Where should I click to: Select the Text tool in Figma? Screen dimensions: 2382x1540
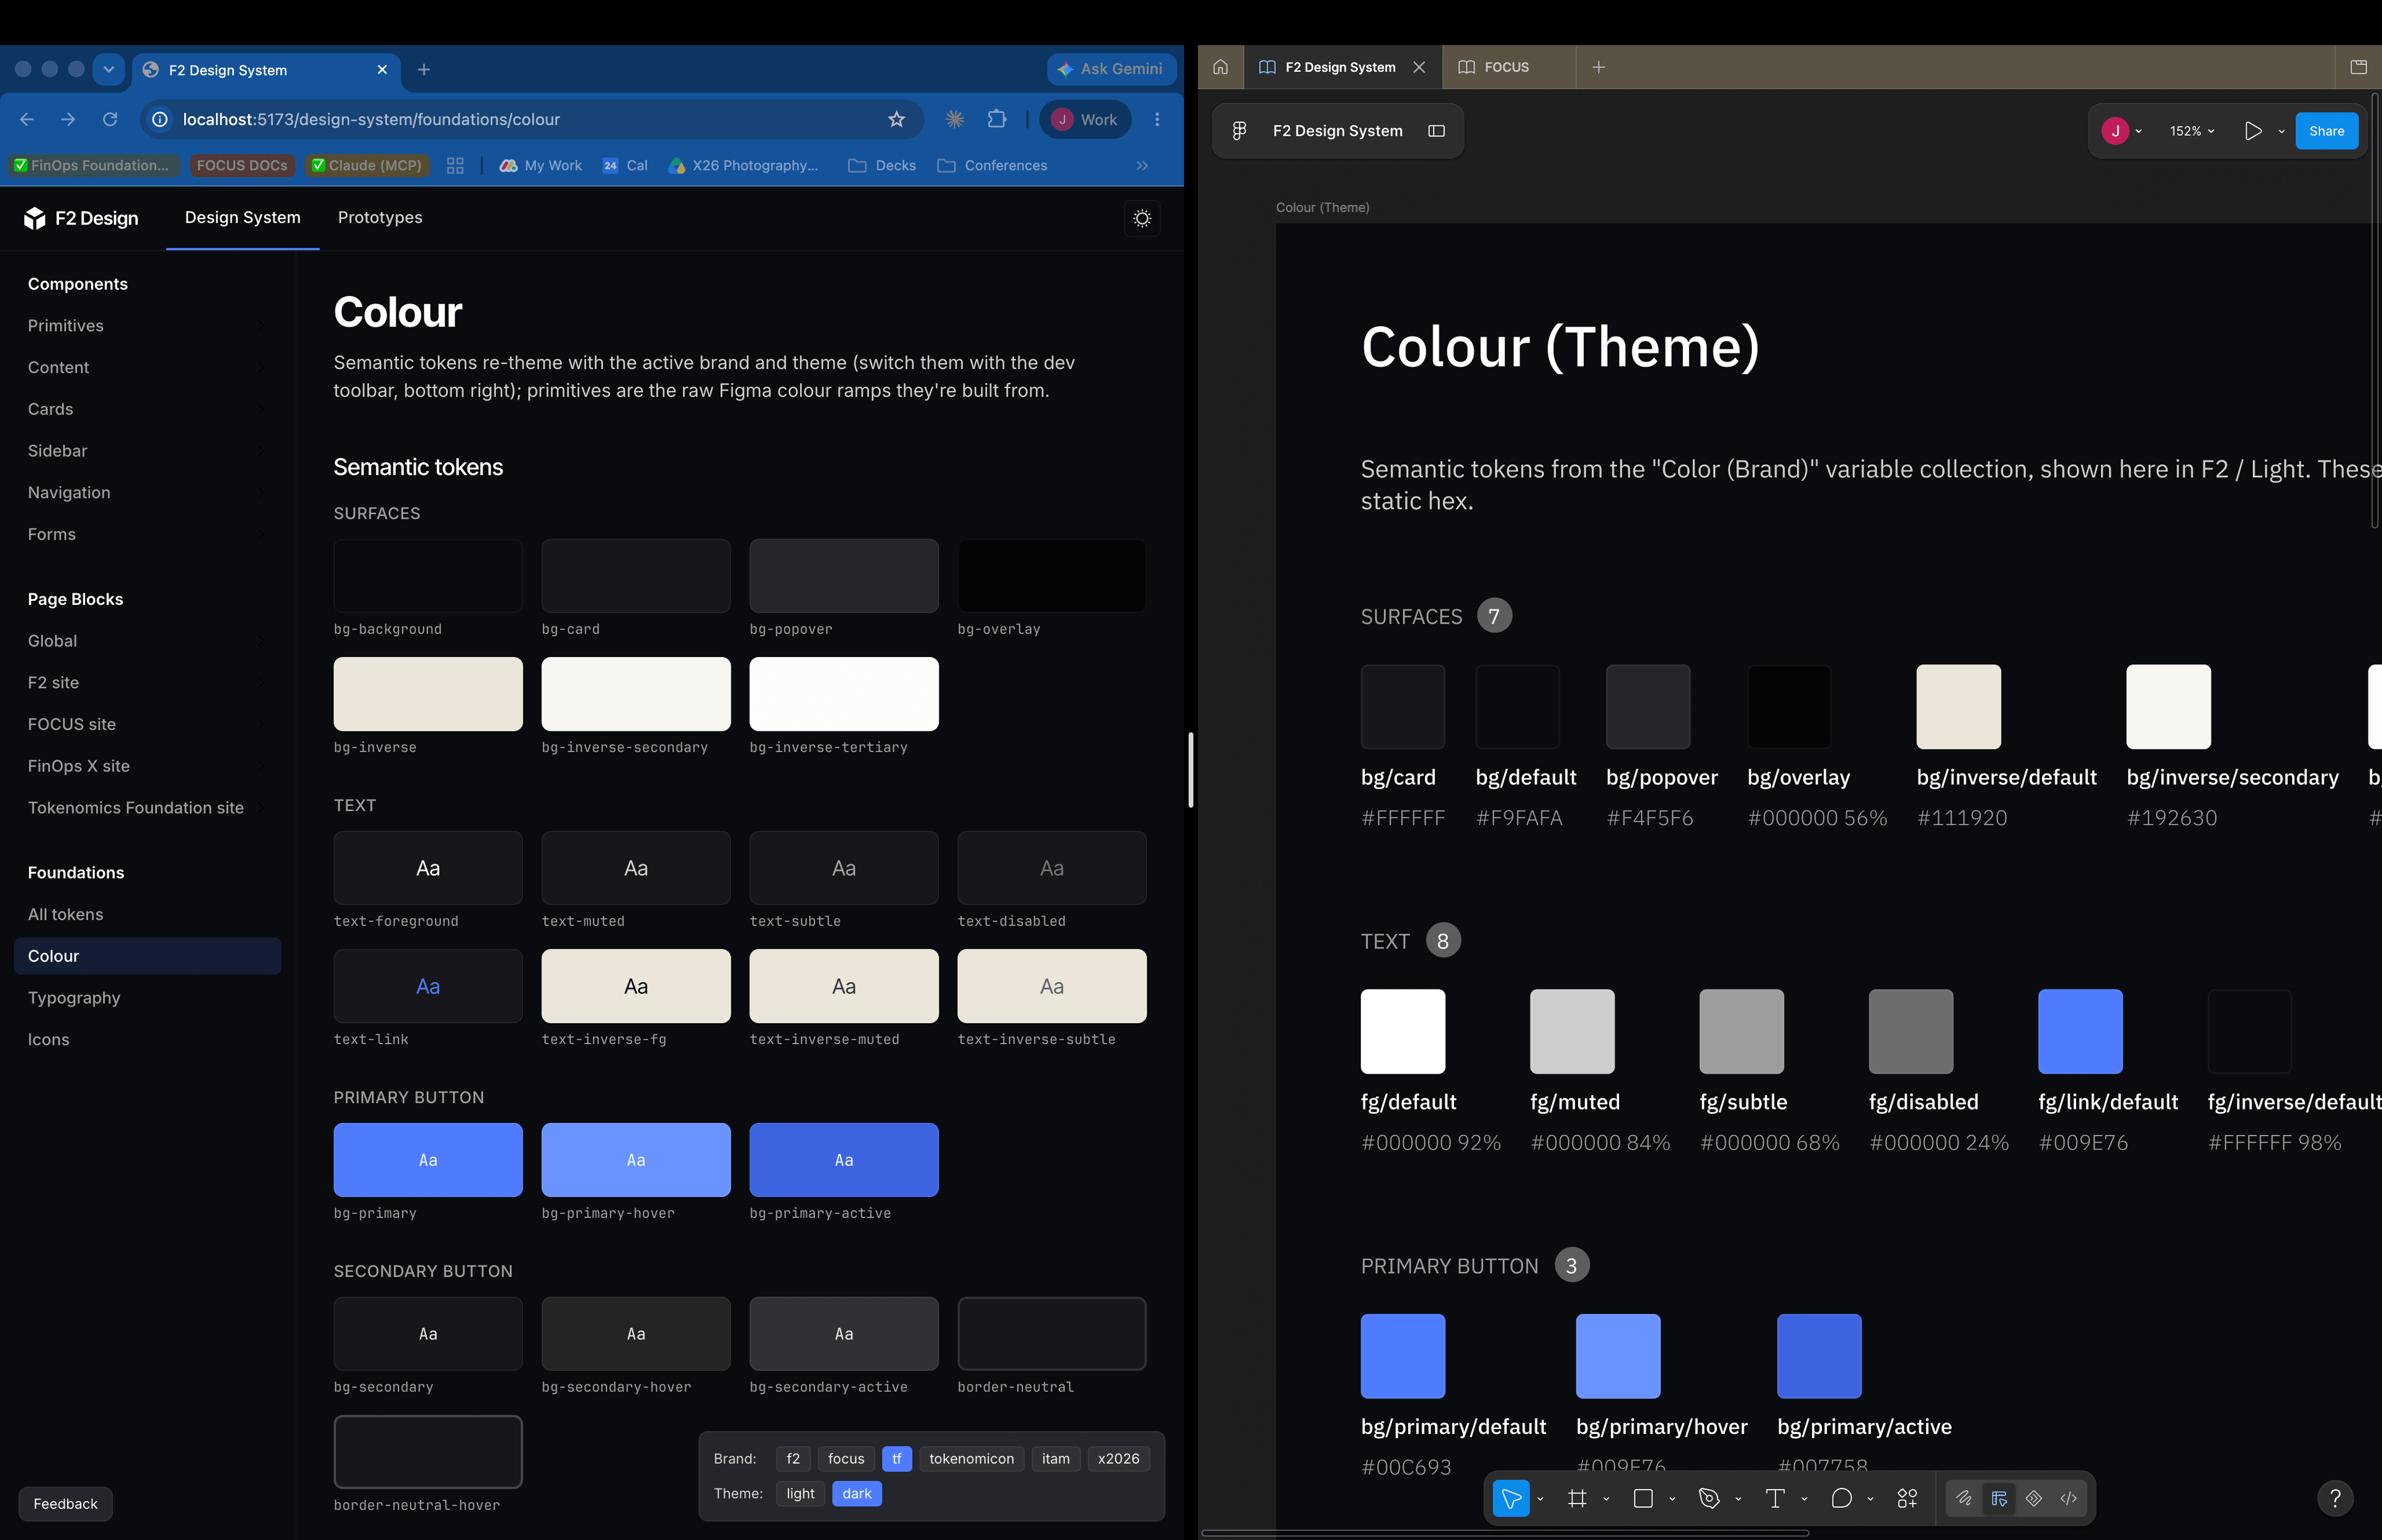1774,1498
